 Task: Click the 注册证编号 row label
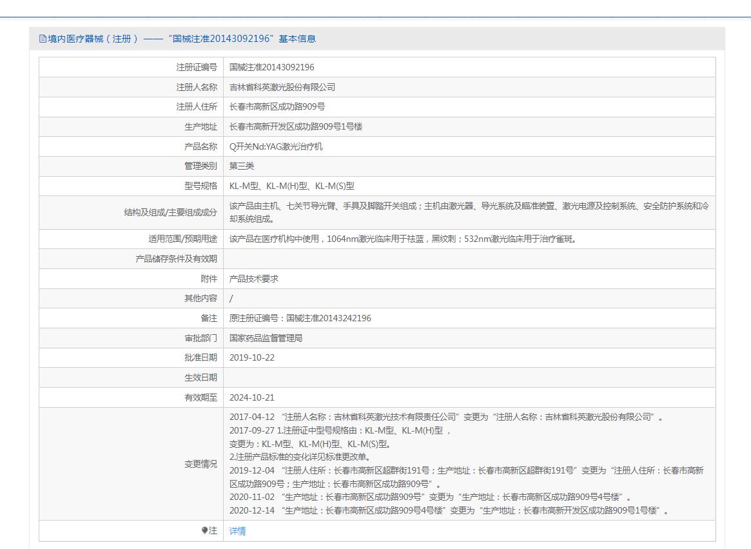point(197,67)
